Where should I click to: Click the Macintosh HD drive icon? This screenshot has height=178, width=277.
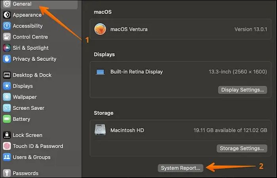100,130
